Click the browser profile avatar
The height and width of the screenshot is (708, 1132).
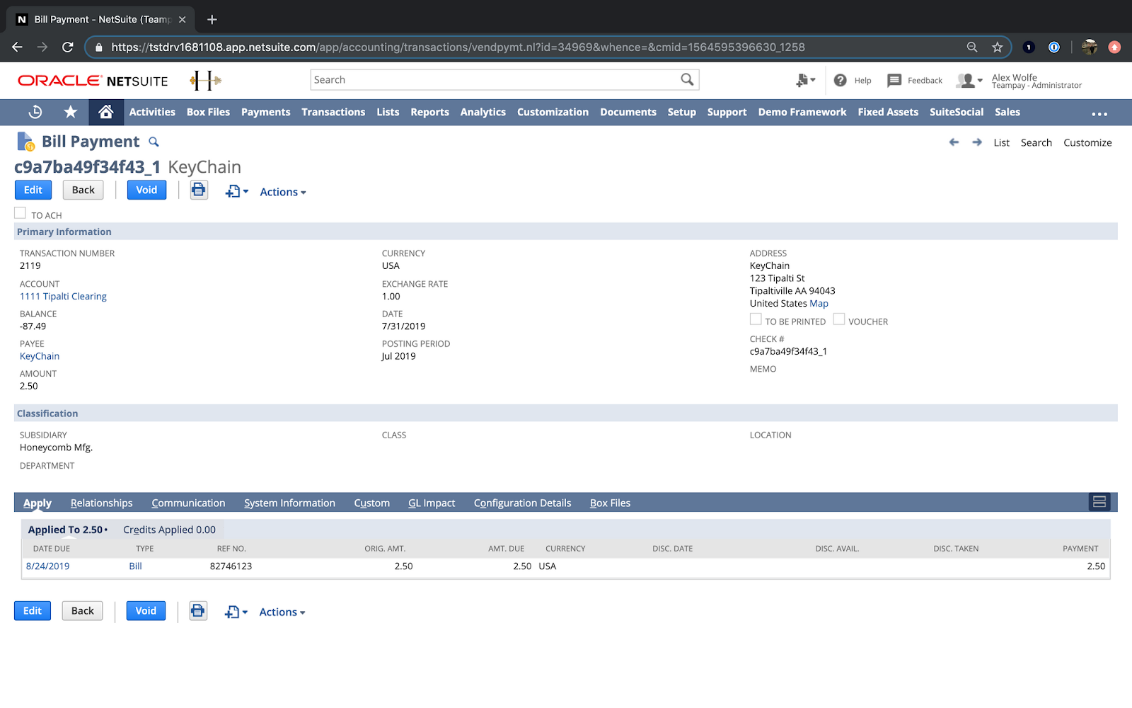pos(1090,47)
